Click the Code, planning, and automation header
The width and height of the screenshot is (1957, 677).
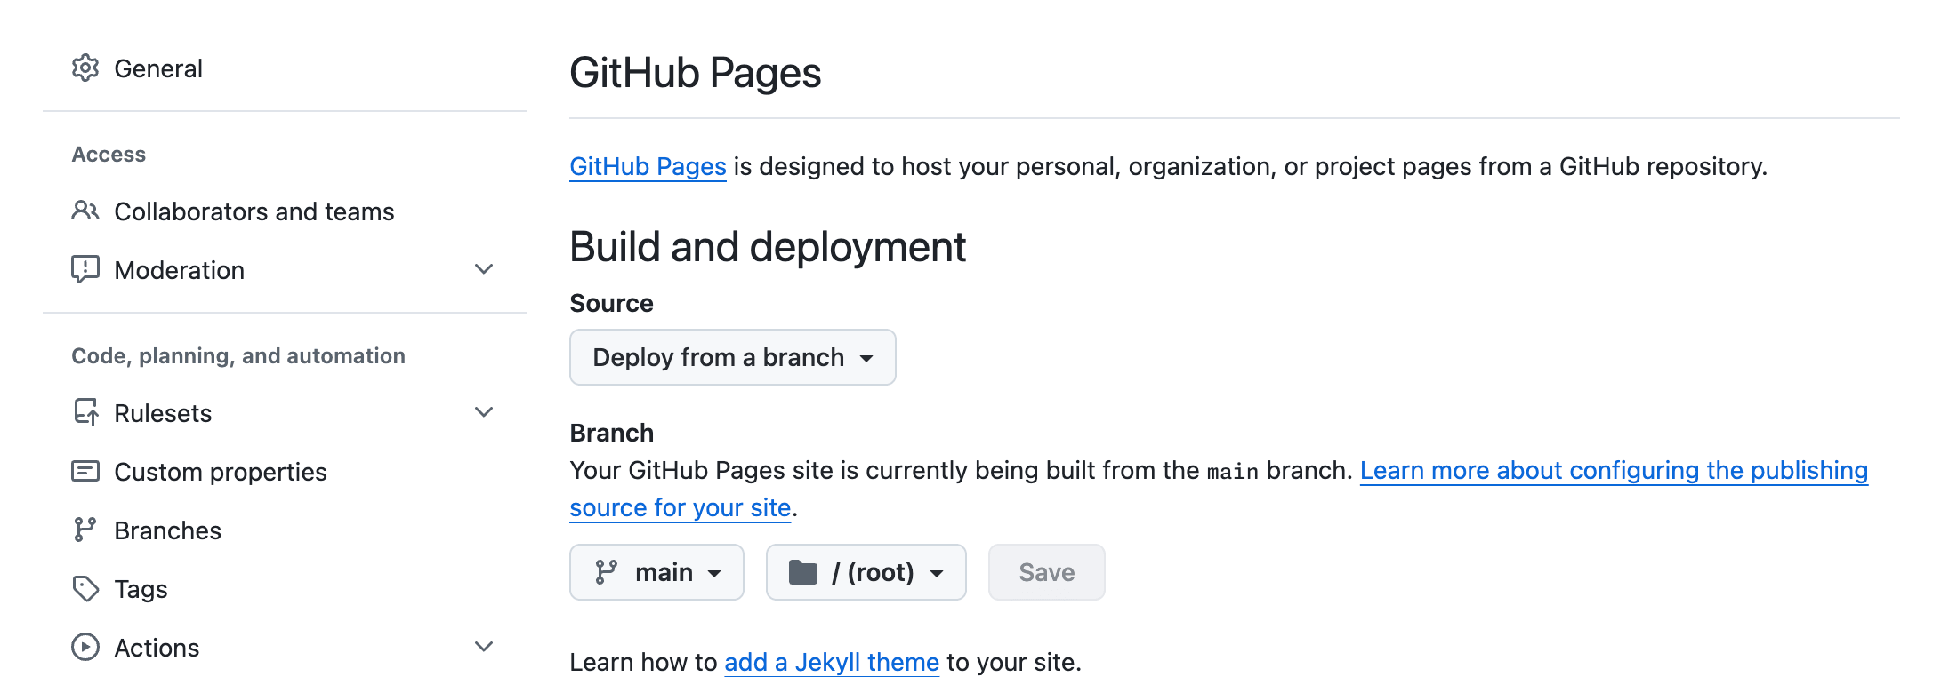238,355
